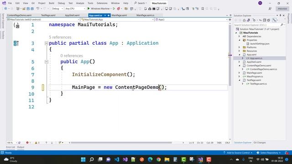
Task: Open the Build menu
Action: (52, 3)
